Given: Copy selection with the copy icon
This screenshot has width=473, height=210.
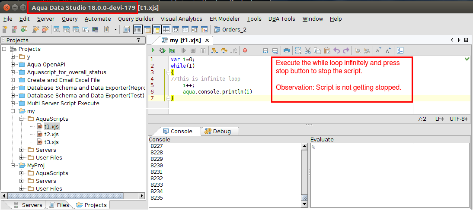Looking at the screenshot, I should 317,50.
